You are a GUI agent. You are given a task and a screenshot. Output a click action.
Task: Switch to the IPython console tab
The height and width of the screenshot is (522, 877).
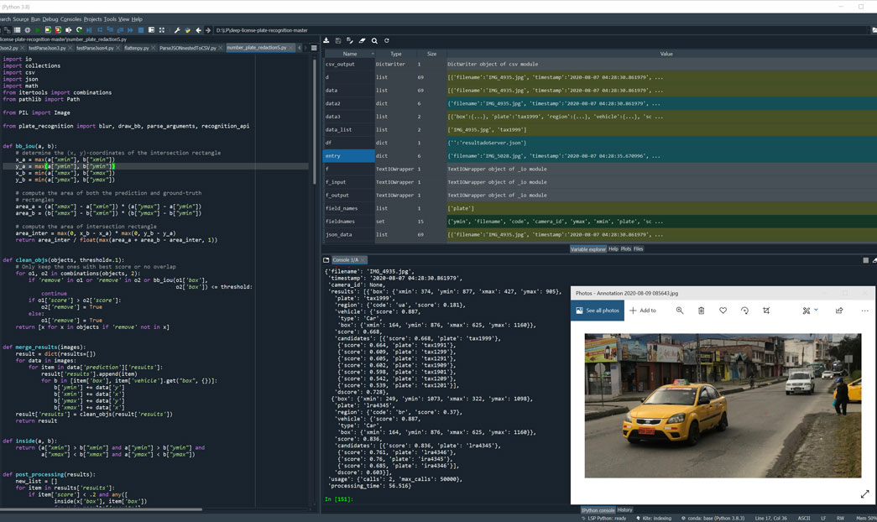pos(598,510)
